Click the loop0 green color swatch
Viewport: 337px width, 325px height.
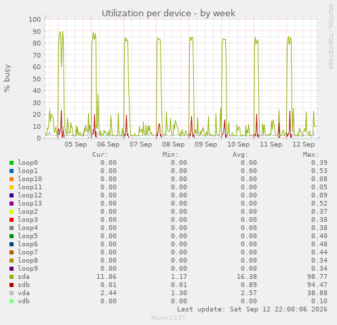tap(12, 163)
